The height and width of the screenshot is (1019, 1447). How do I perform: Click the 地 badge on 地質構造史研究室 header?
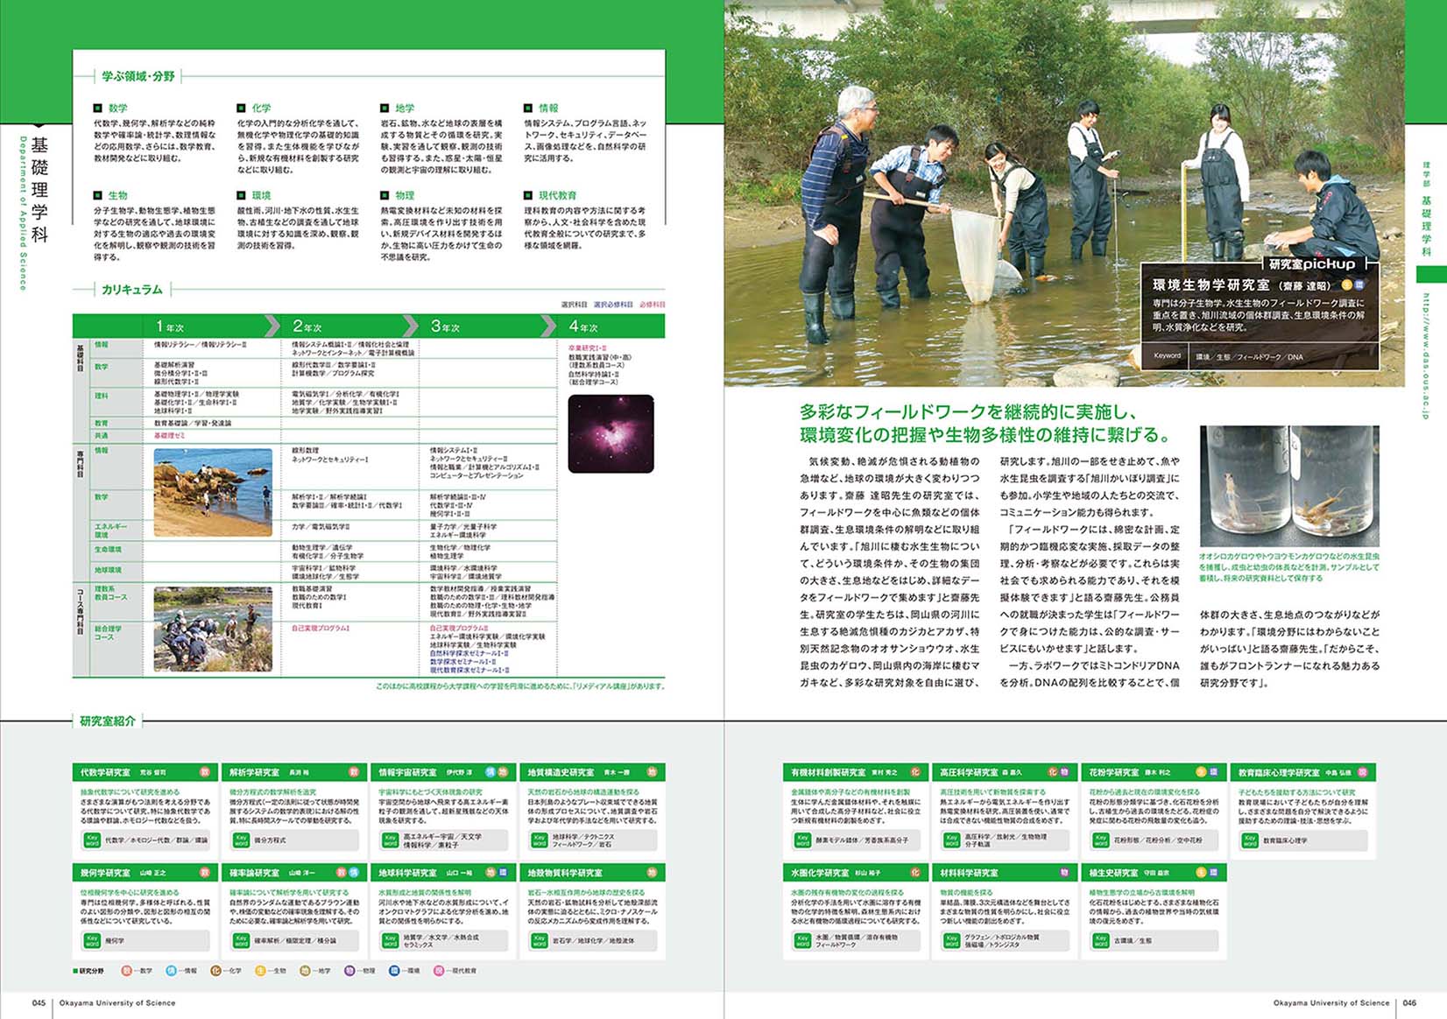pos(652,772)
